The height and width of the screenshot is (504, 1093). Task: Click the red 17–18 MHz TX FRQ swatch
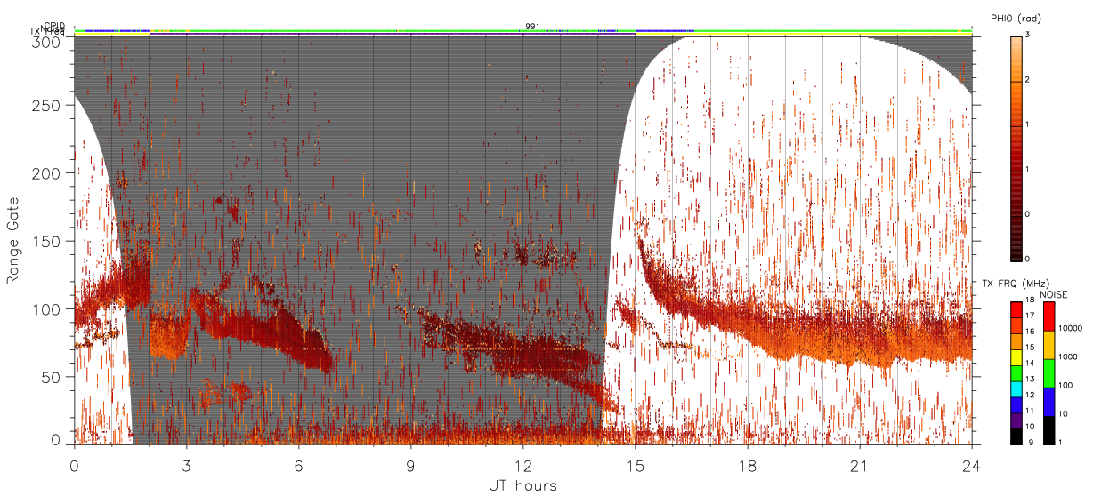click(x=1016, y=308)
